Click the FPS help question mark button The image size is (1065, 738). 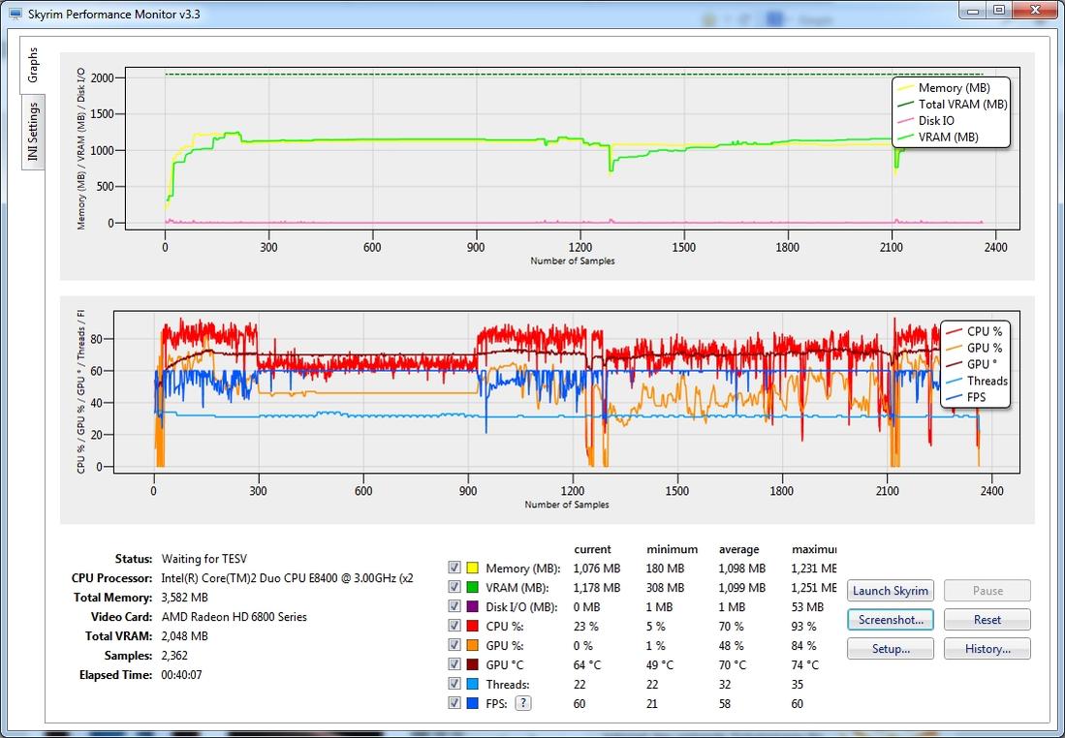[x=523, y=704]
